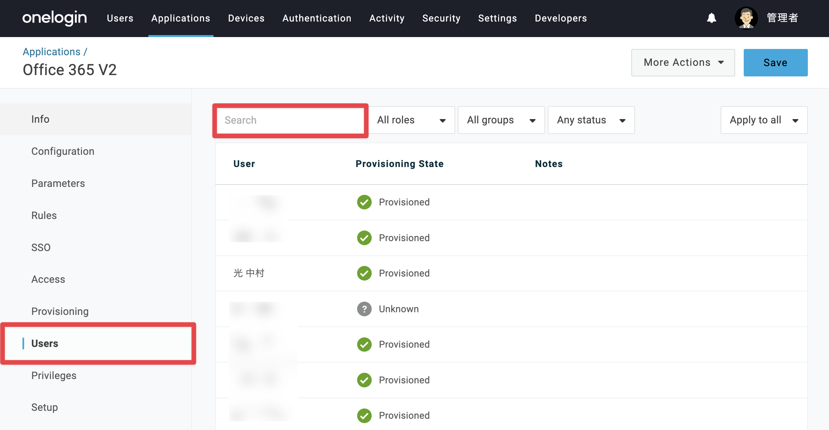Expand the All groups filter
Viewport: 829px width, 430px height.
point(501,120)
